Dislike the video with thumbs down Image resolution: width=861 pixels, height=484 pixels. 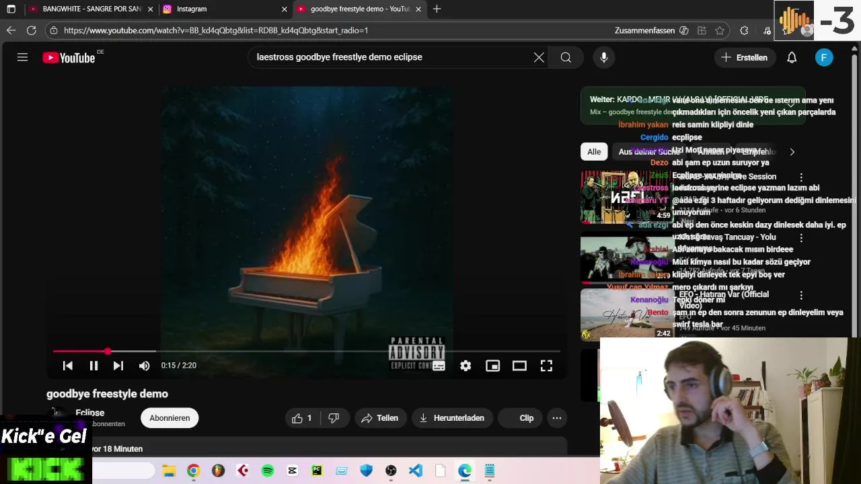[x=334, y=418]
